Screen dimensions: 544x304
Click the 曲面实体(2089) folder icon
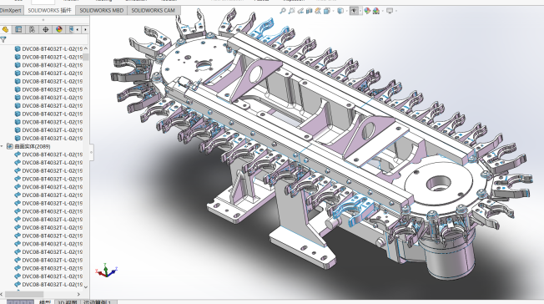[10, 146]
